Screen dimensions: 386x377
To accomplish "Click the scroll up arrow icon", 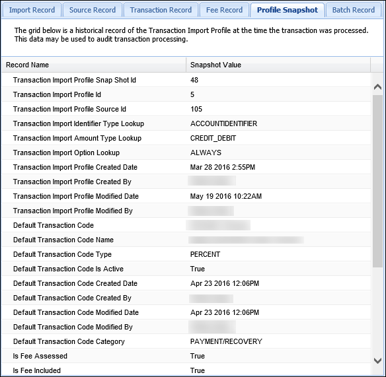I will (x=377, y=86).
